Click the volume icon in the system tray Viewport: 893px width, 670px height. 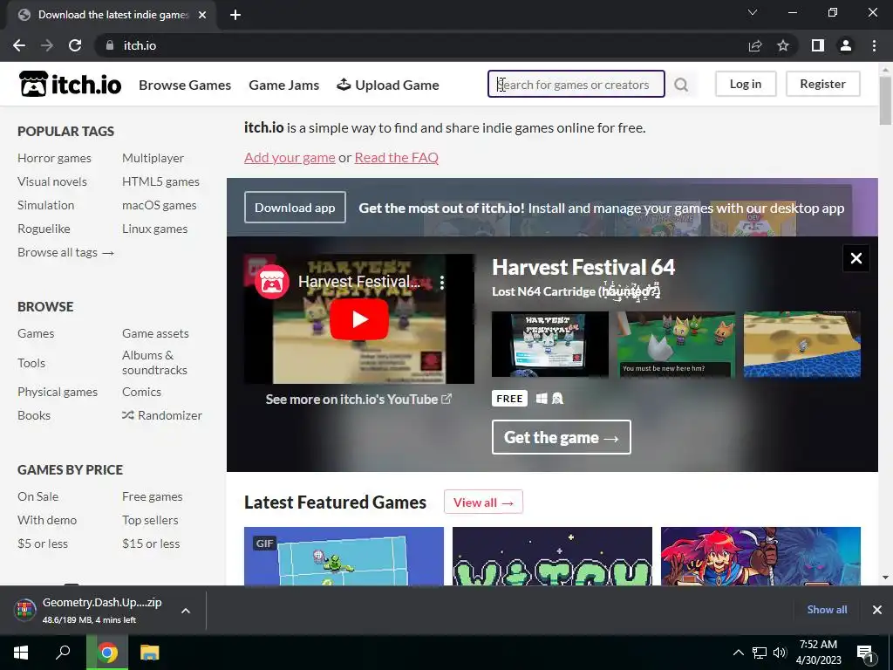click(x=780, y=653)
